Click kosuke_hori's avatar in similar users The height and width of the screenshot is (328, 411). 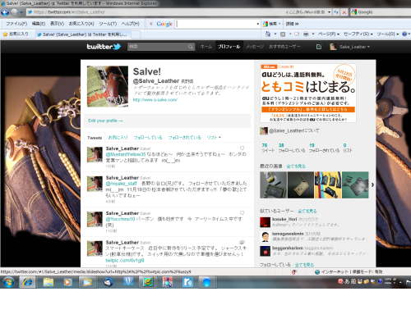(265, 222)
